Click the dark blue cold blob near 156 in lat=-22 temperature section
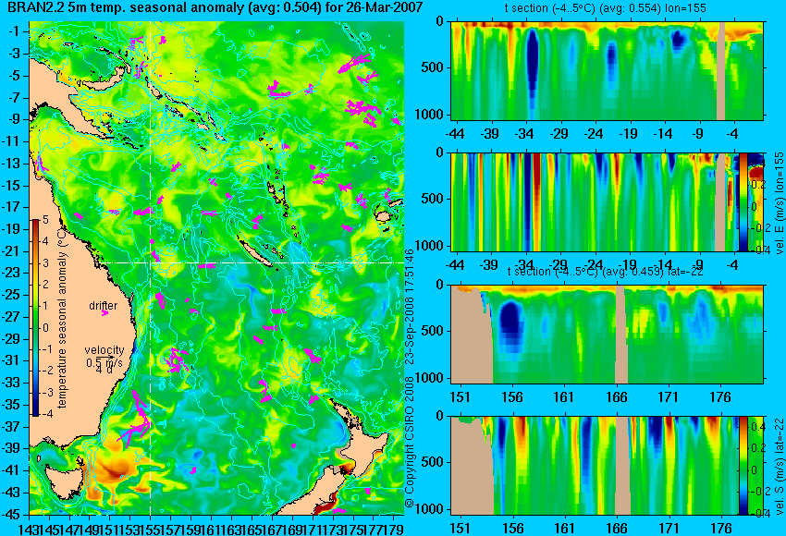This screenshot has height=536, width=786. coord(510,323)
